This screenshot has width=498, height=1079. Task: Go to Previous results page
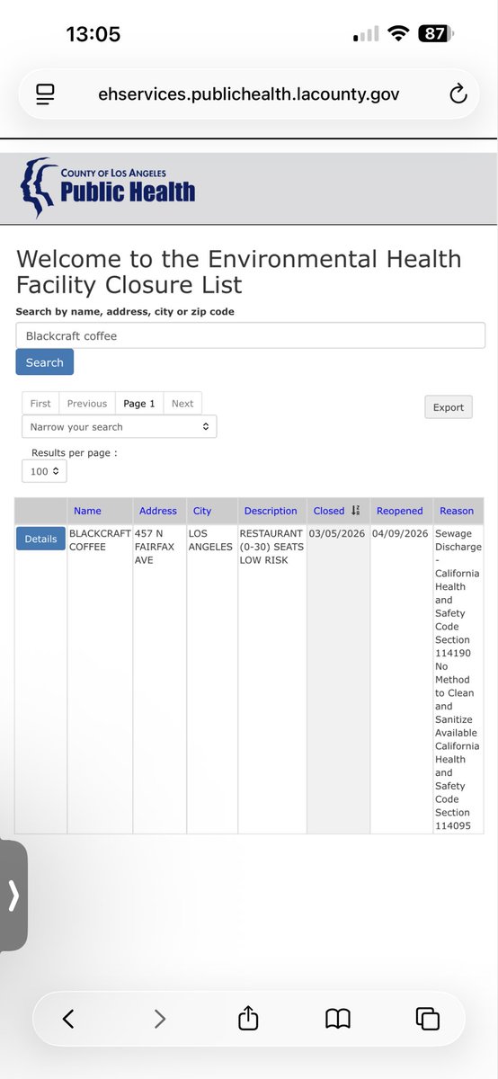87,404
